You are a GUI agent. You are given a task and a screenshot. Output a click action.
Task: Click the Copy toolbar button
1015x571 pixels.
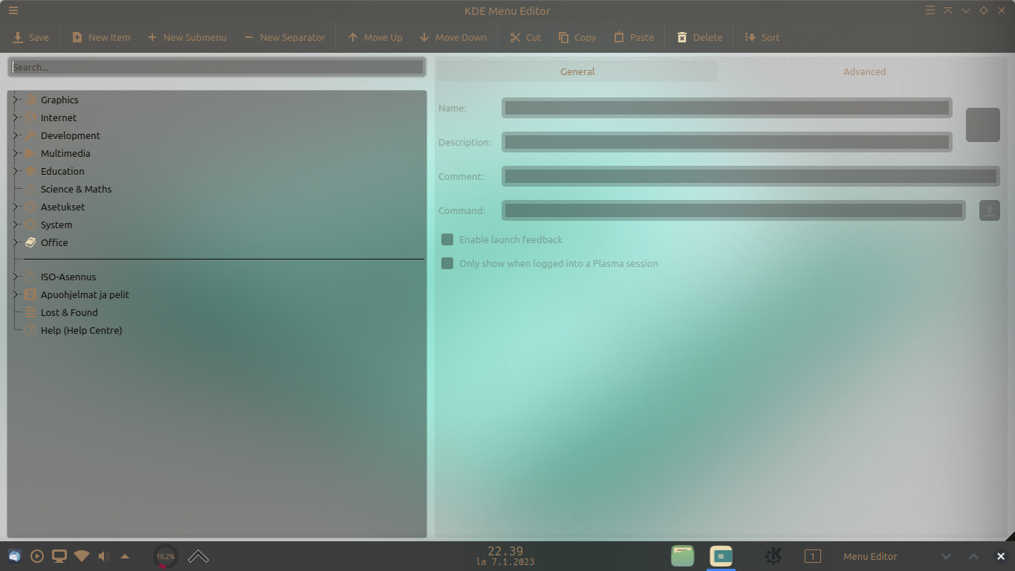tap(577, 37)
